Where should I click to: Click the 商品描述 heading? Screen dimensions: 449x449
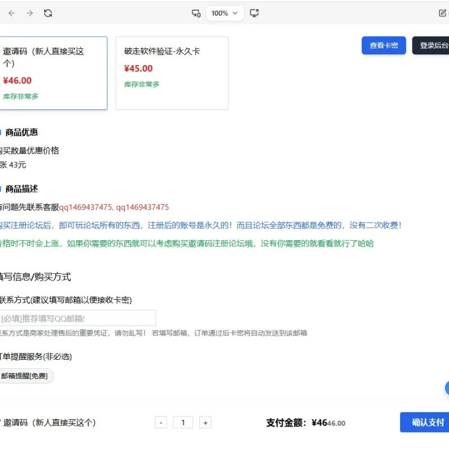coord(21,189)
